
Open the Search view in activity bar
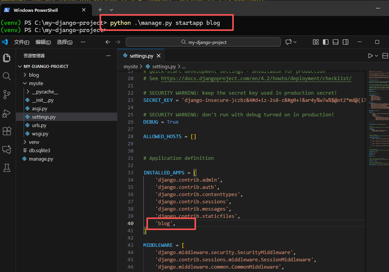pos(7,76)
